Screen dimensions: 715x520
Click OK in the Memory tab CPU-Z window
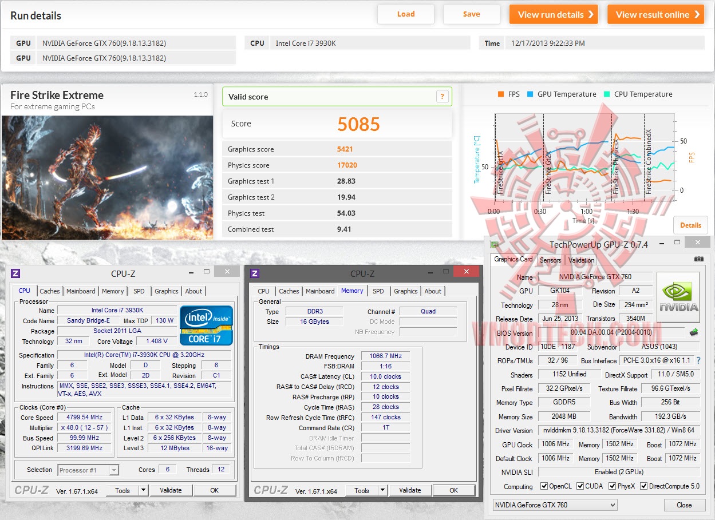coord(454,490)
